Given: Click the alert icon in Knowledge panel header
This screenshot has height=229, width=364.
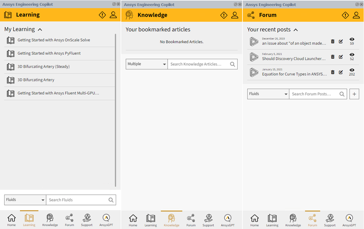Looking at the screenshot, I should [224, 15].
